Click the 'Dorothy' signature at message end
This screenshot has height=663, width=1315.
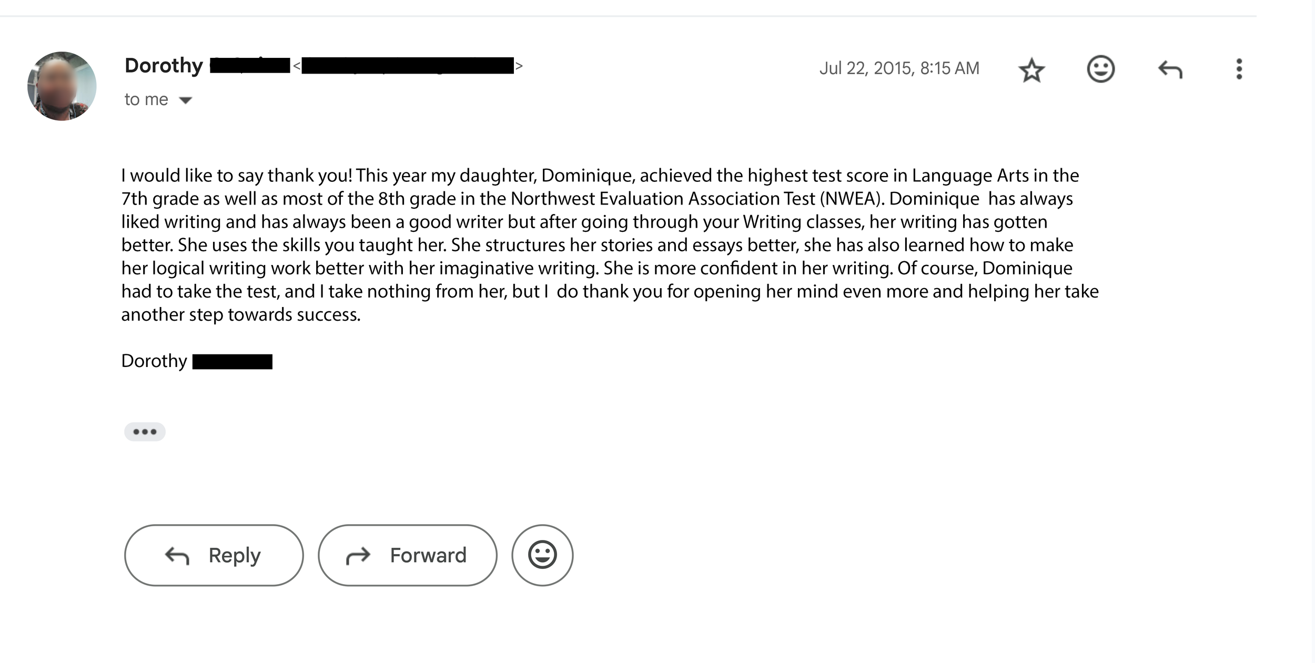pyautogui.click(x=154, y=361)
